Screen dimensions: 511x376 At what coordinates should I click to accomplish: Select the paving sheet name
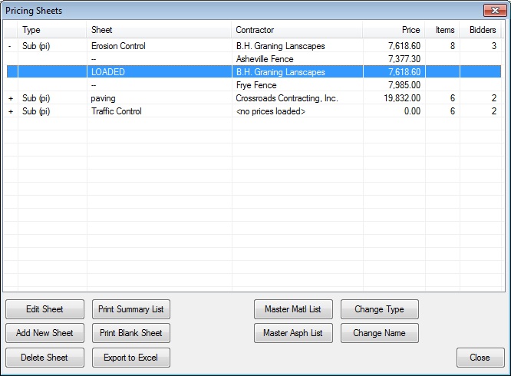coord(103,98)
